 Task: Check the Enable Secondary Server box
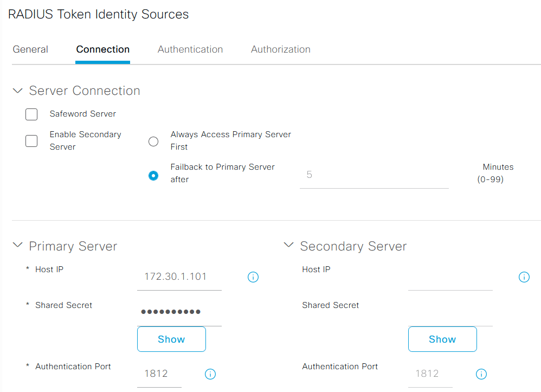pos(31,141)
